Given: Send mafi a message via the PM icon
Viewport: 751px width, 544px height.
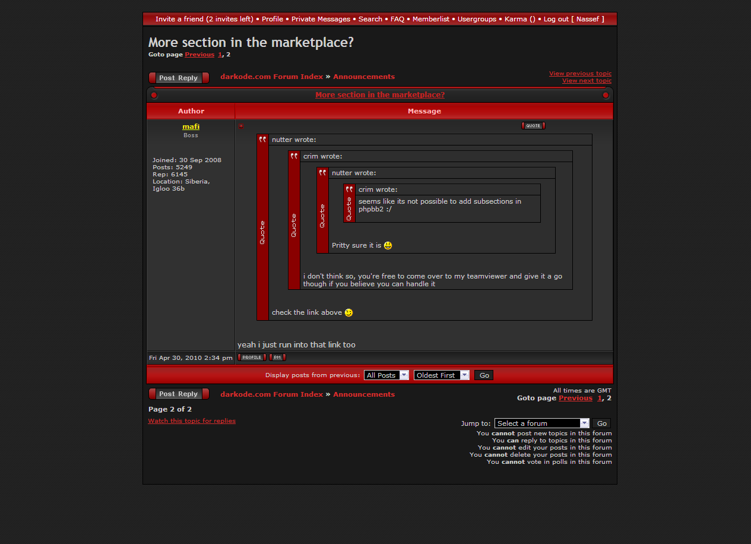Looking at the screenshot, I should point(277,357).
